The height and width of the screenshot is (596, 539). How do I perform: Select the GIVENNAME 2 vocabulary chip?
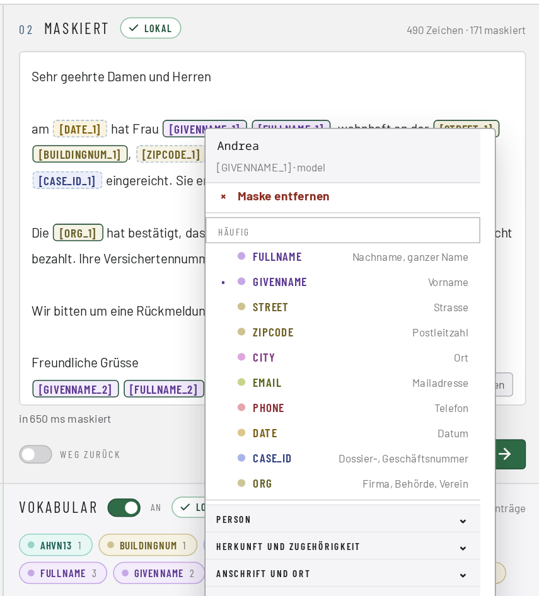pos(159,573)
